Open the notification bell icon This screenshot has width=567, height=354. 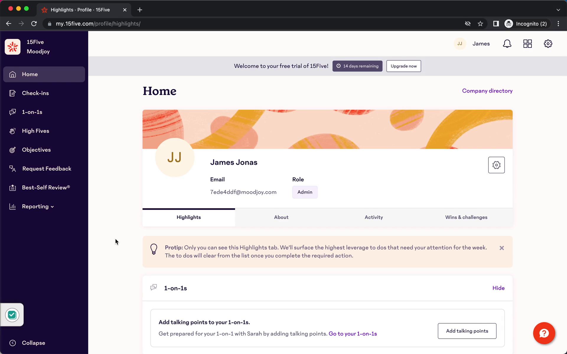pyautogui.click(x=507, y=44)
